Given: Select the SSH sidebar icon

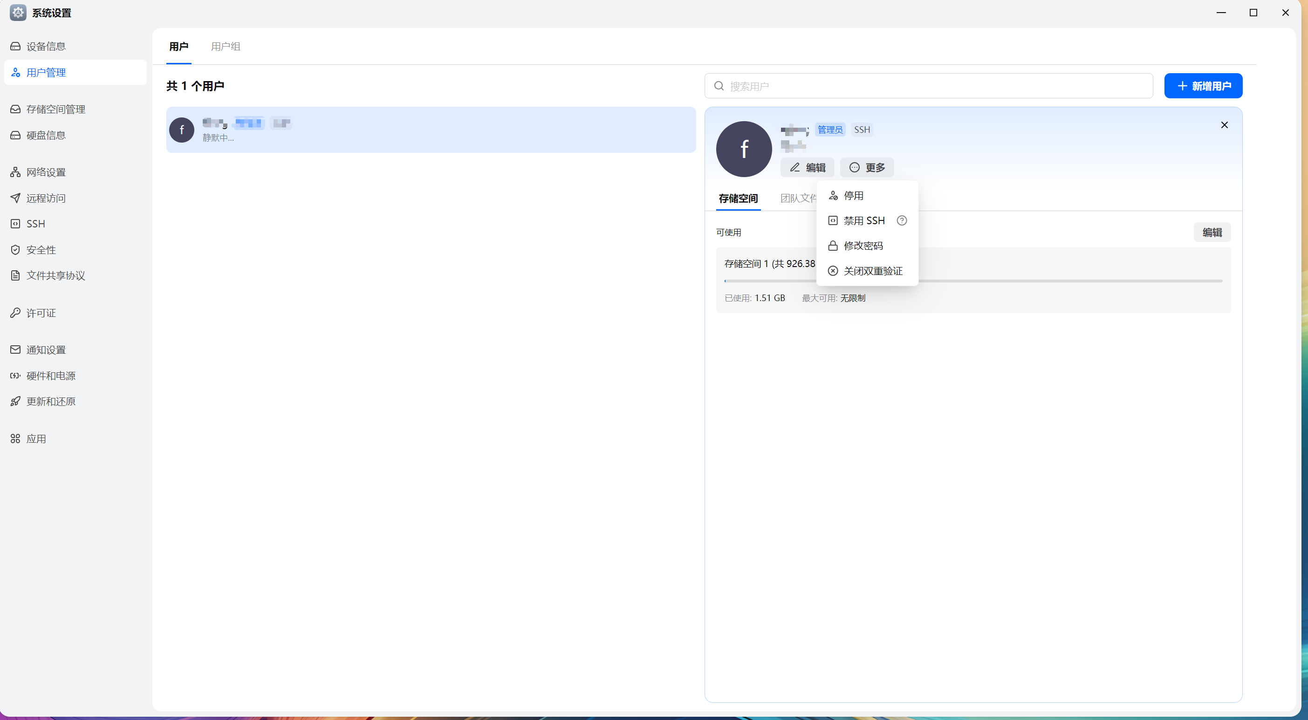Looking at the screenshot, I should [15, 223].
